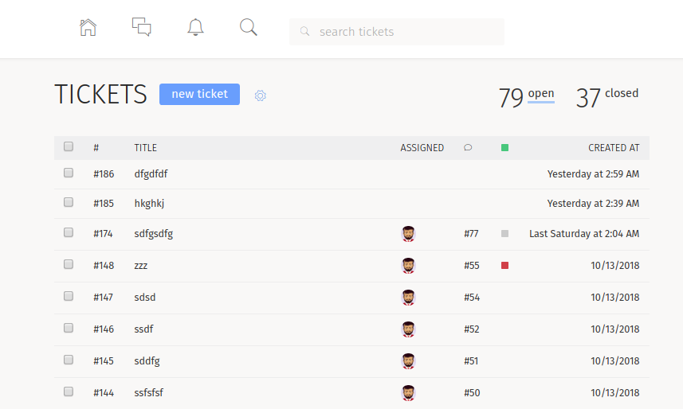Screen dimensions: 683x409
Task: Open the notifications bell
Action: 195,28
